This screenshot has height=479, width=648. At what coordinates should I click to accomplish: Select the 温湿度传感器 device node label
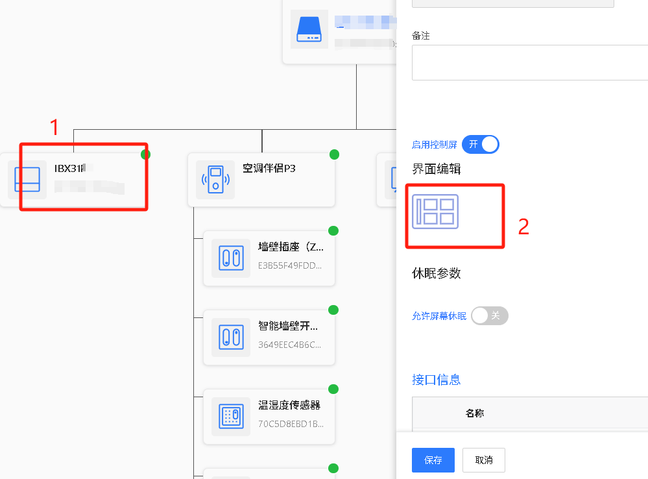(289, 405)
